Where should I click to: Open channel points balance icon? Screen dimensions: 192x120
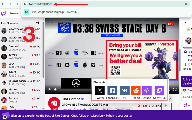point(185,105)
